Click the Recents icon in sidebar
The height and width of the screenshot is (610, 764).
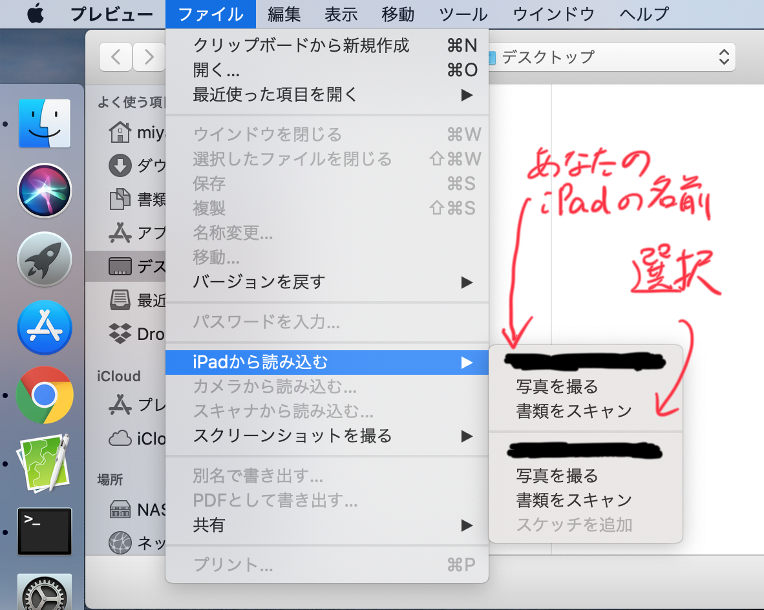point(120,300)
